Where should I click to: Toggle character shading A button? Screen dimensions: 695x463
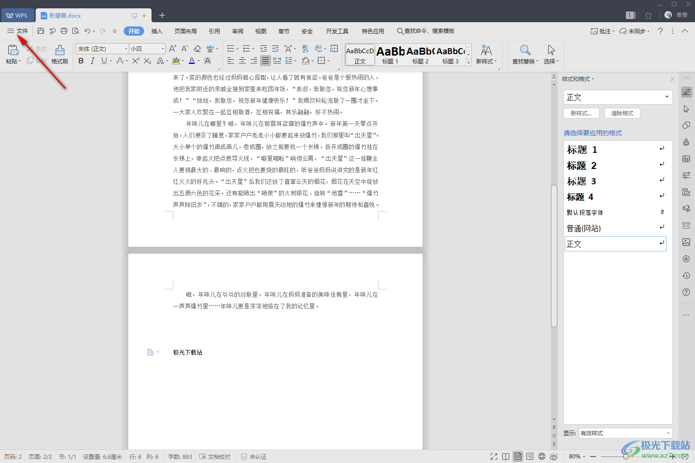[208, 61]
